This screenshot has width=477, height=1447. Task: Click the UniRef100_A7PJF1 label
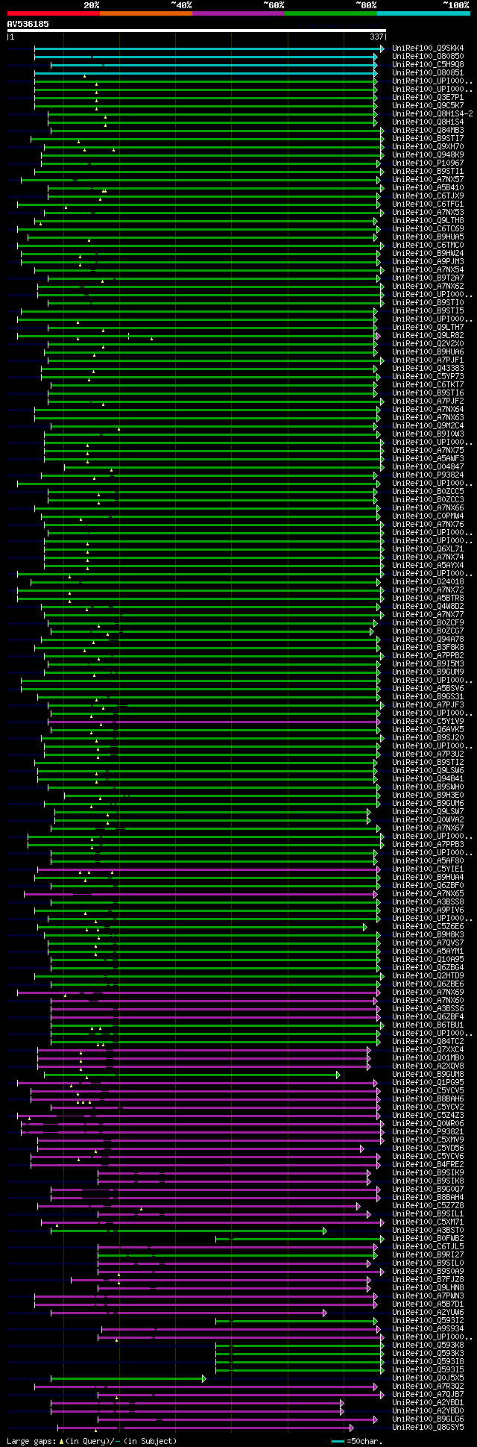(x=428, y=360)
